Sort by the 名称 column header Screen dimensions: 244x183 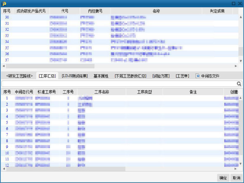156,11
